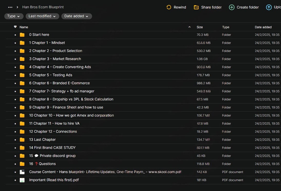Click the Create folder plus icon
This screenshot has height=191, width=281.
coord(231,7)
